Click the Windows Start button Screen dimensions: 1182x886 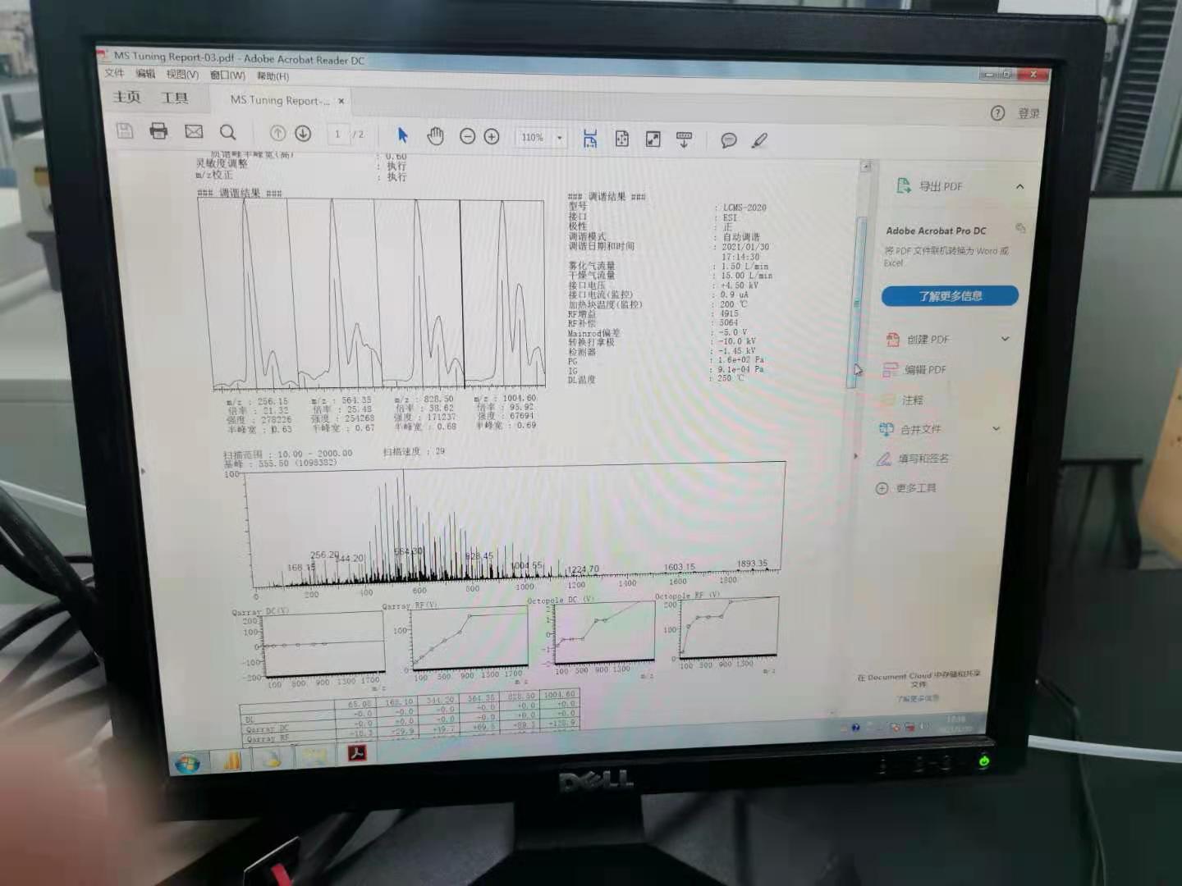coord(188,764)
